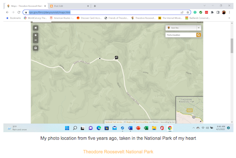The image size is (236, 158).
Task: Click the orange location search icon
Action: click(199, 35)
